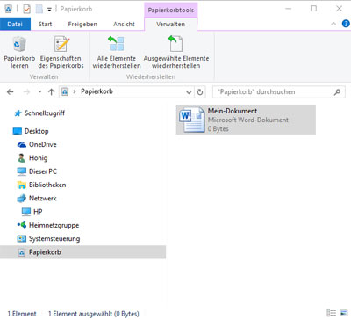Click the quick access new folder icon

39,10
